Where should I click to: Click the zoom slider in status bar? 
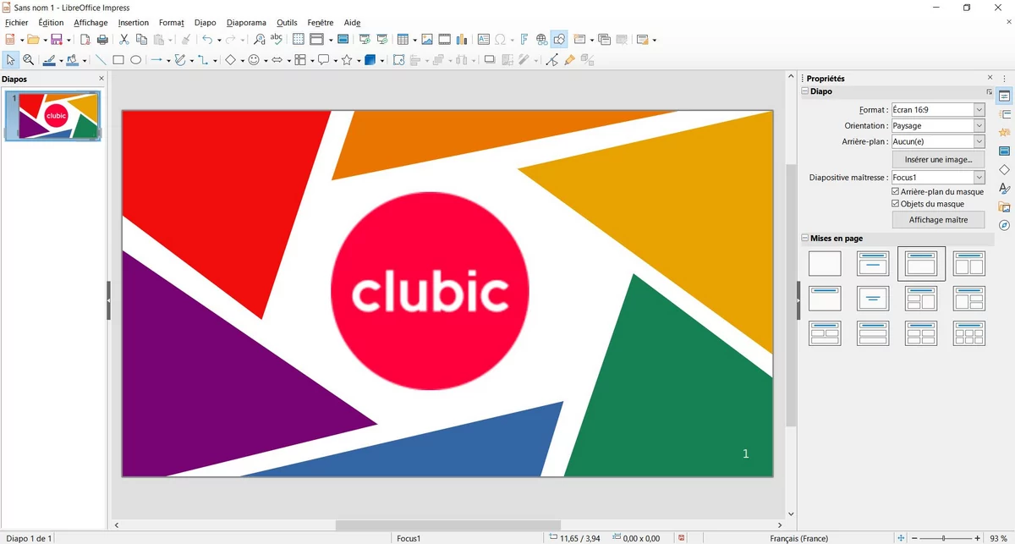click(x=946, y=538)
